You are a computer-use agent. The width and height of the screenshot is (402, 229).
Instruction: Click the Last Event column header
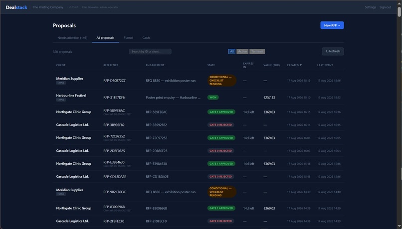325,65
